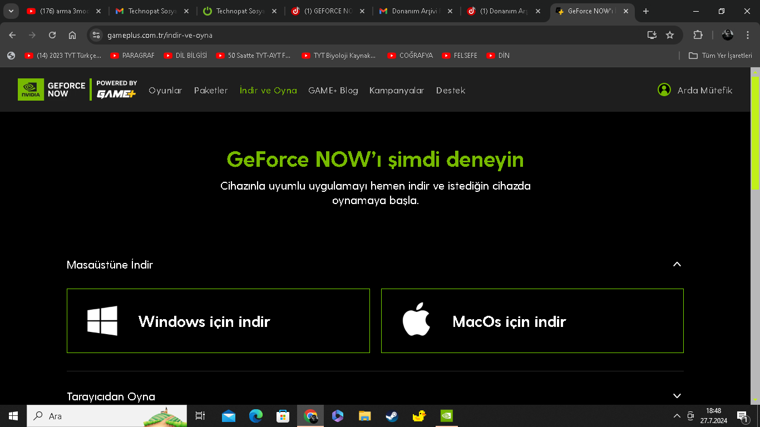Open the DİL BİLGİSİ bookmark
The image size is (760, 427).
185,56
